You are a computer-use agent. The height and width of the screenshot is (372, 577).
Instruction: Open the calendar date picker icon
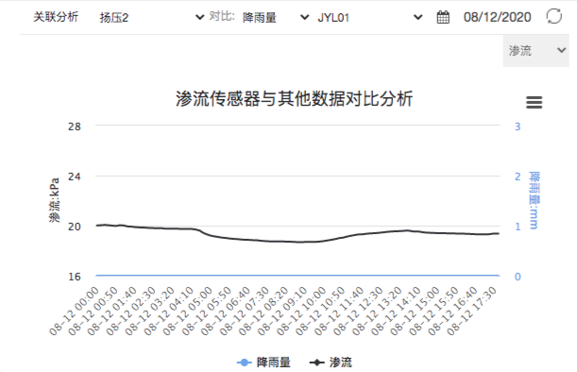point(443,17)
